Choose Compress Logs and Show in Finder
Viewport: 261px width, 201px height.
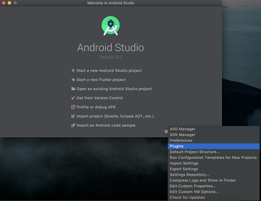214,180
